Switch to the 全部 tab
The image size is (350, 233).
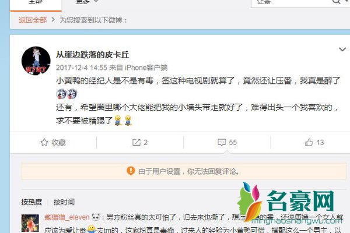click(x=36, y=2)
